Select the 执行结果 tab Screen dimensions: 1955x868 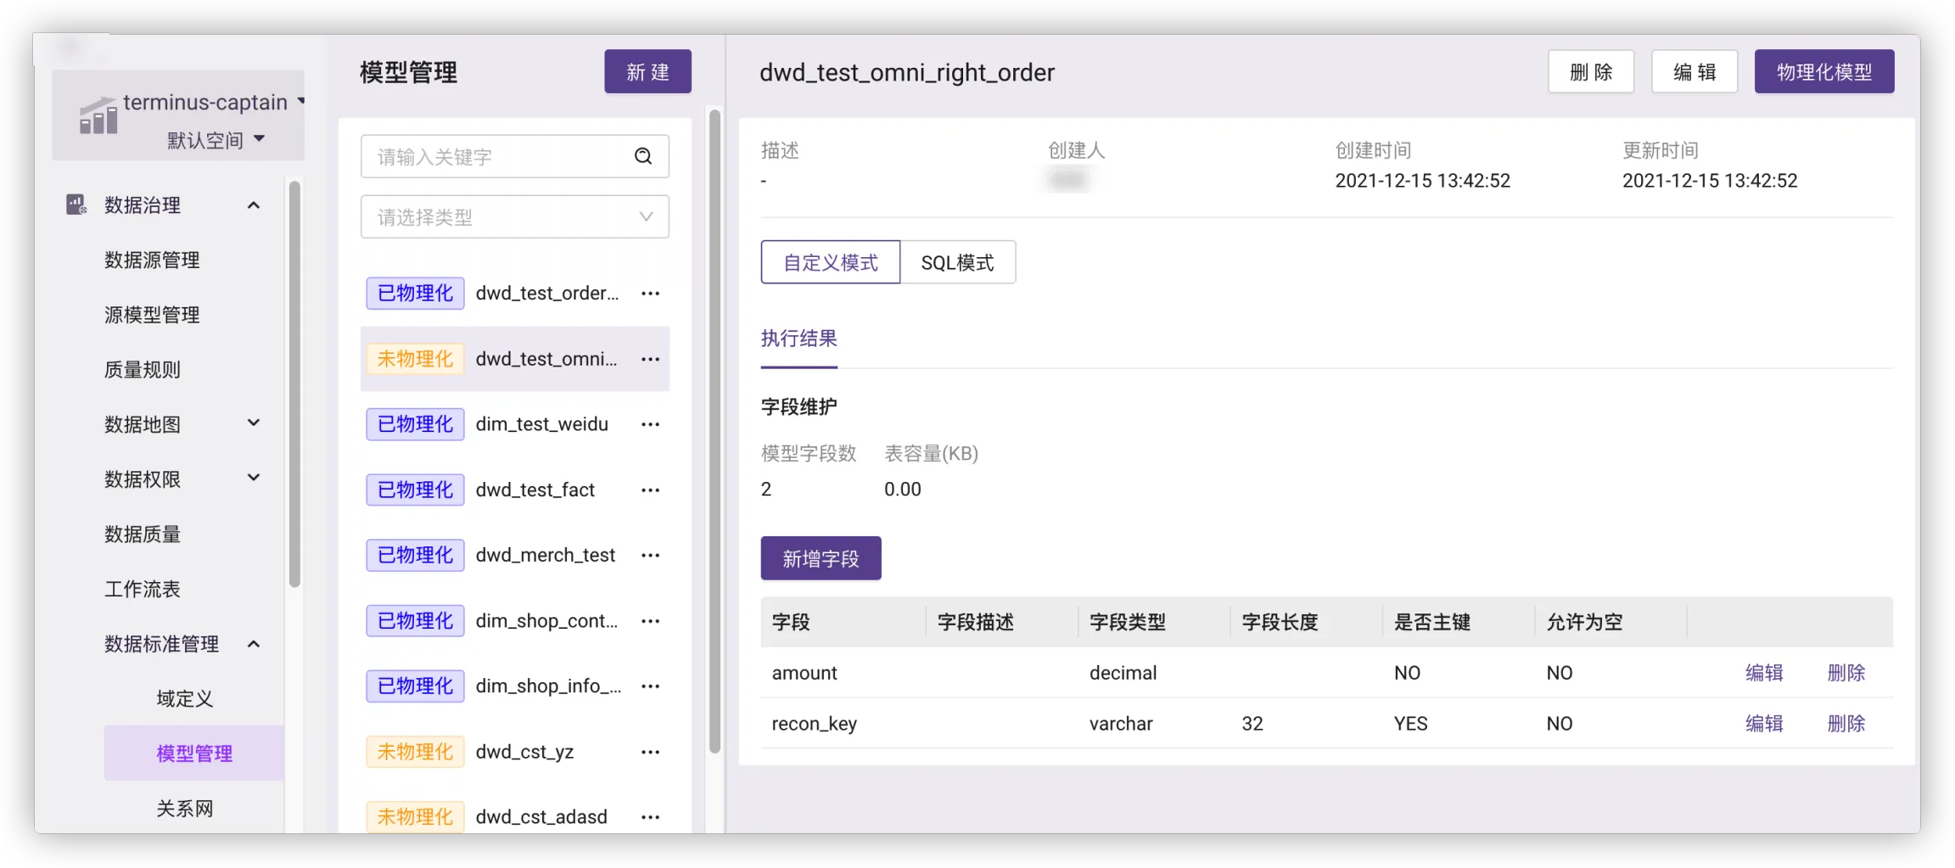click(x=798, y=339)
